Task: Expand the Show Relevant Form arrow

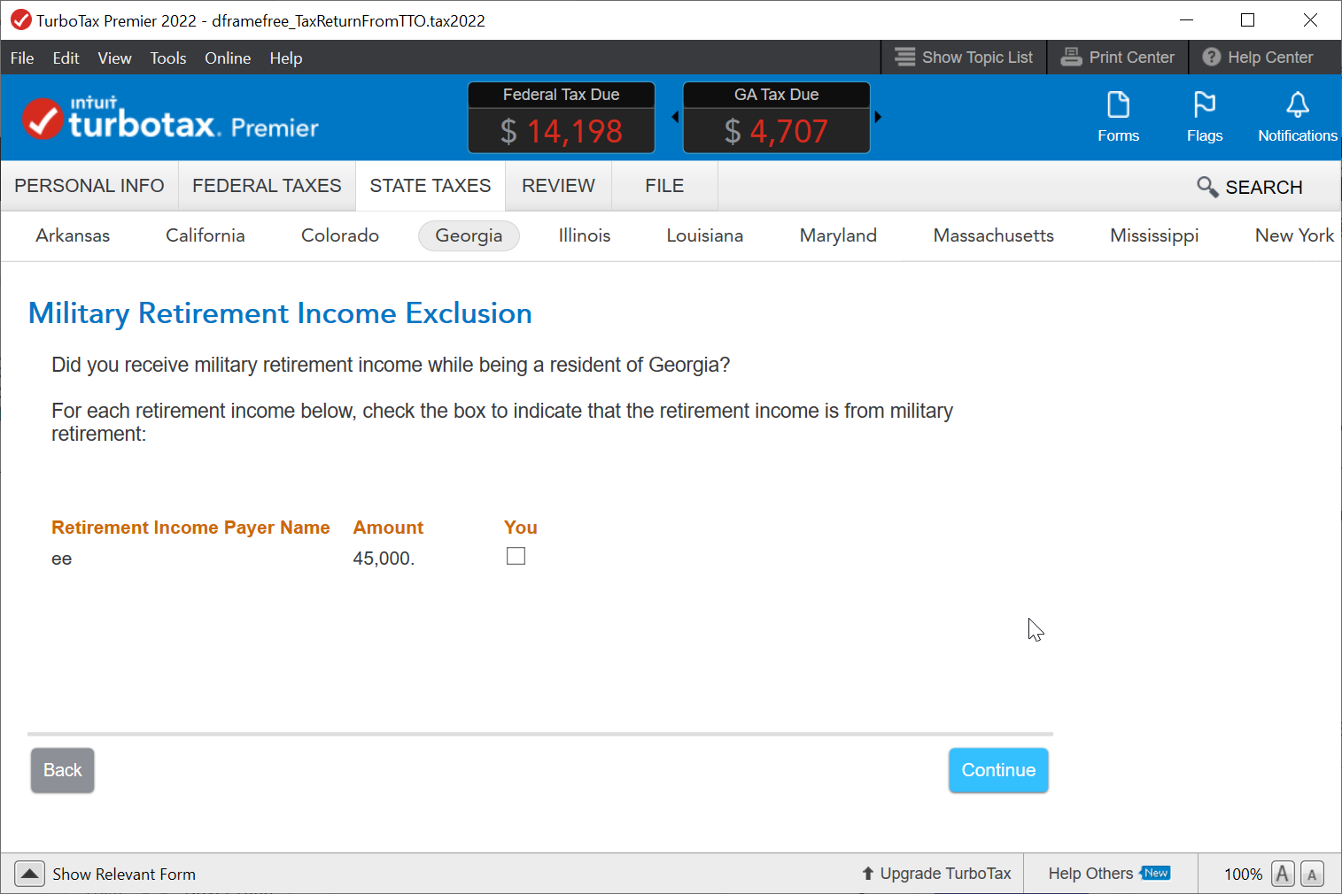Action: point(29,874)
